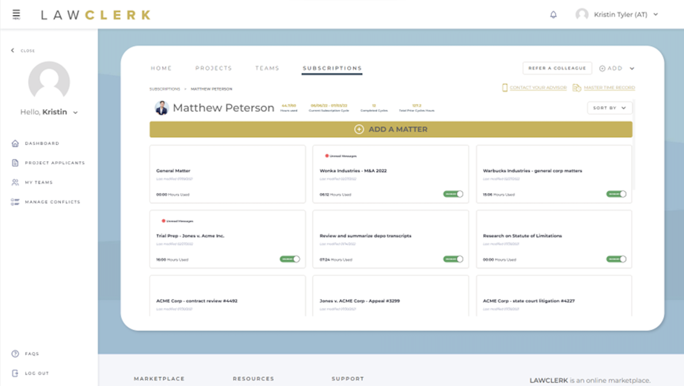Open Project Applicants in the sidebar
The width and height of the screenshot is (684, 386).
(48, 163)
